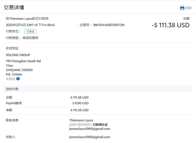Click the 净额 net amount -$ 111.38 USD value
This screenshot has height=143, width=196.
79,110
